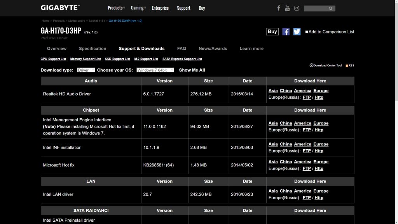The width and height of the screenshot is (398, 224).
Task: Click the Buy button beside product title
Action: [272, 31]
